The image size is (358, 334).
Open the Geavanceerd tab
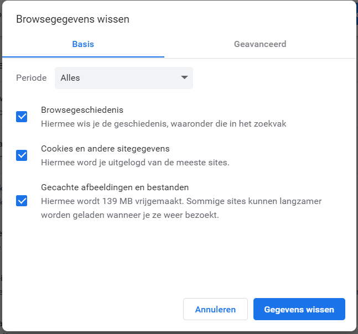[x=260, y=44]
